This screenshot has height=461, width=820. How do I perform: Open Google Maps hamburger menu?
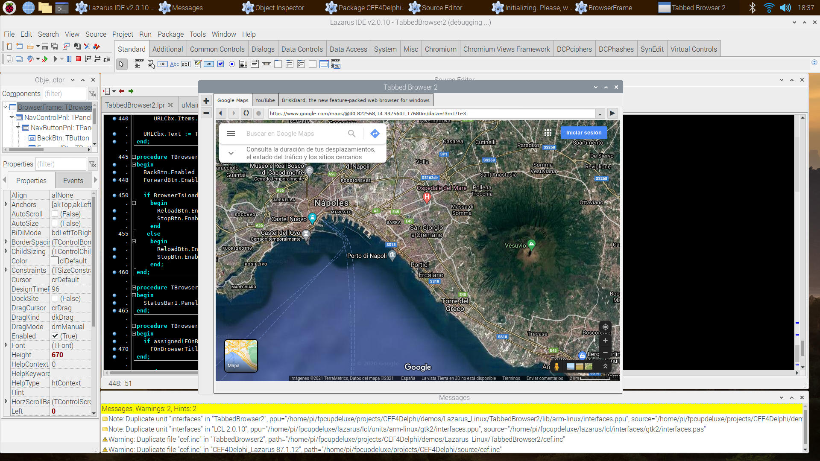coord(231,134)
